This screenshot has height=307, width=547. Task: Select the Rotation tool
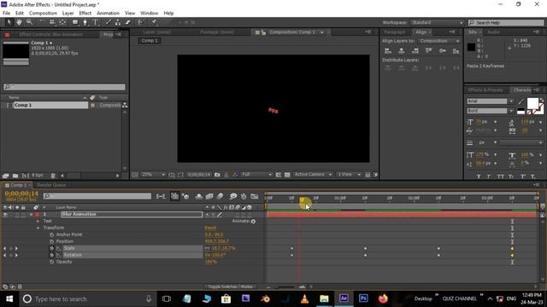pyautogui.click(x=42, y=22)
